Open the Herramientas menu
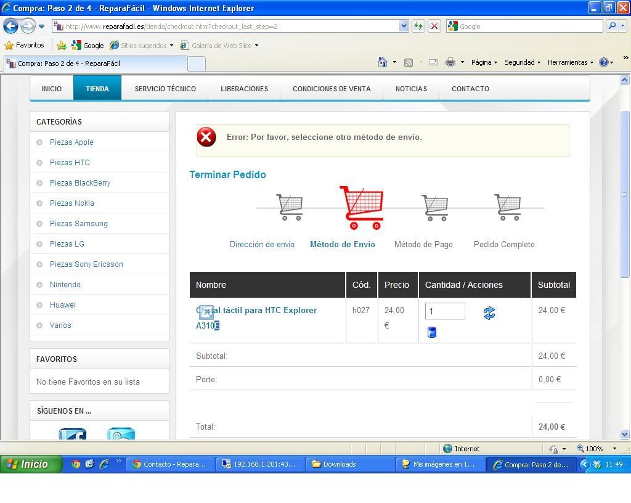The image size is (631, 503). click(570, 62)
